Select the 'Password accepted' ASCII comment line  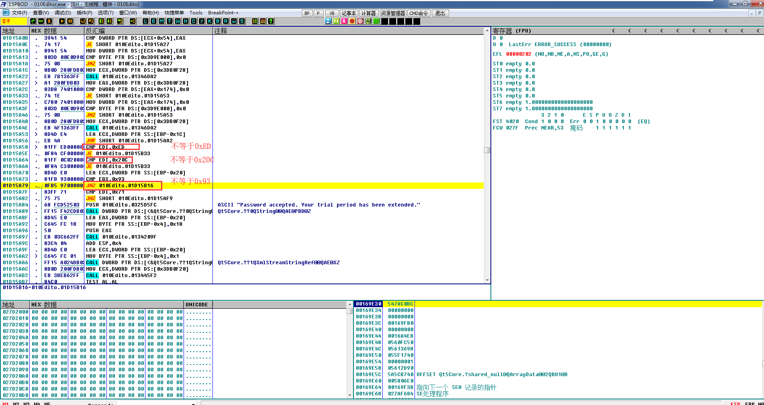(x=319, y=205)
